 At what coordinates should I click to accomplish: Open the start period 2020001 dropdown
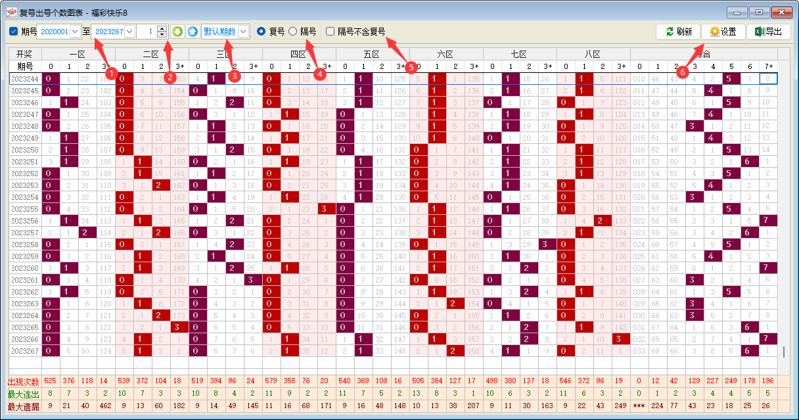[74, 32]
